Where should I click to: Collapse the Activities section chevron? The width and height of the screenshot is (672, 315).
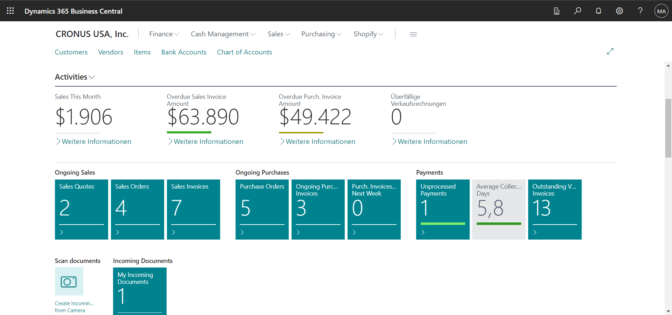(x=92, y=77)
